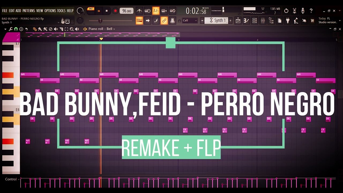Toggle the 3-2-1 recording countdown
The image size is (343, 193).
tap(156, 11)
